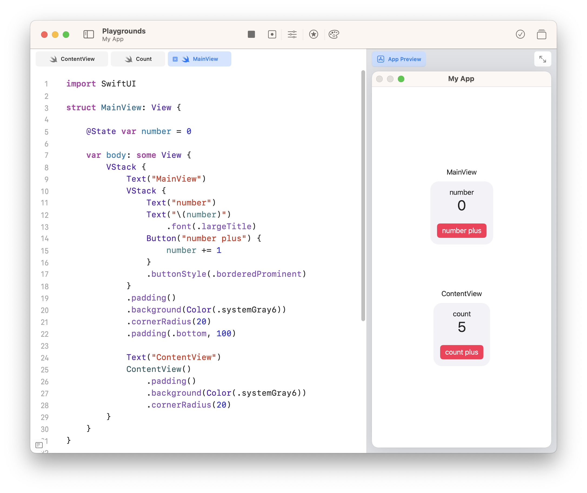Open the color palette icon

click(x=334, y=34)
